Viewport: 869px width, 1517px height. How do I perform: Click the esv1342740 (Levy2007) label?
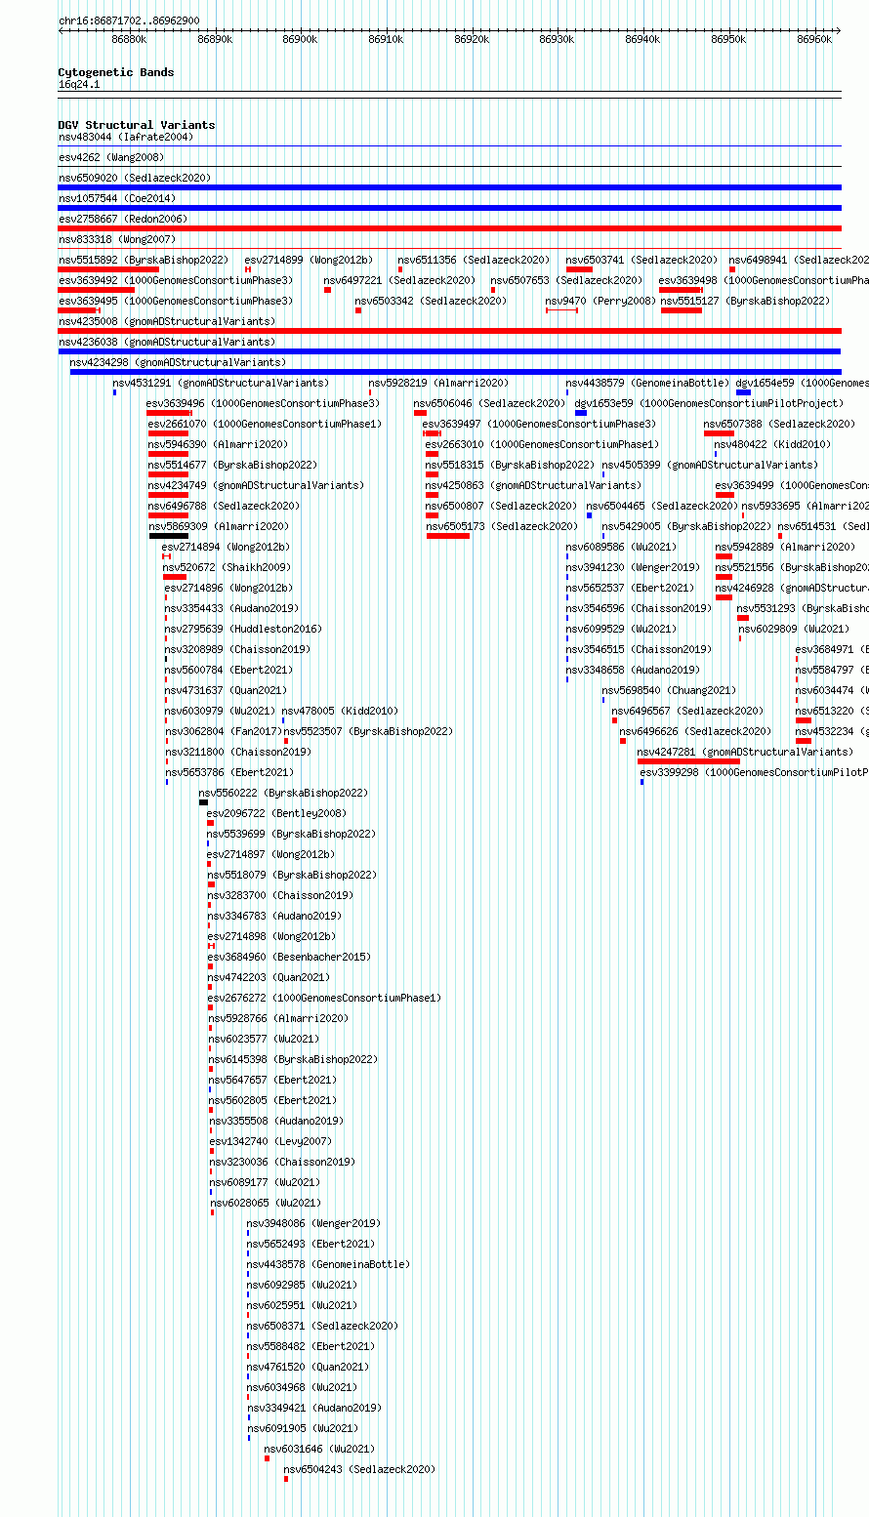270,1141
